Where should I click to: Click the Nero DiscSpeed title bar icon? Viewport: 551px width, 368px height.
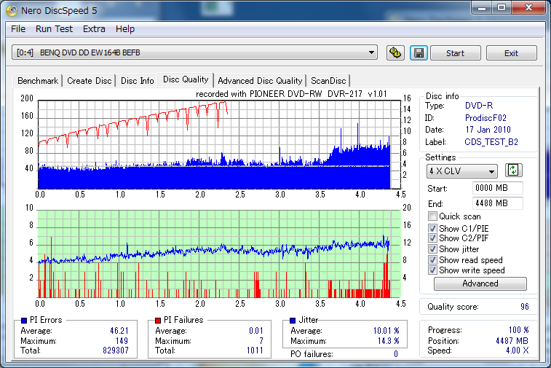(x=12, y=10)
